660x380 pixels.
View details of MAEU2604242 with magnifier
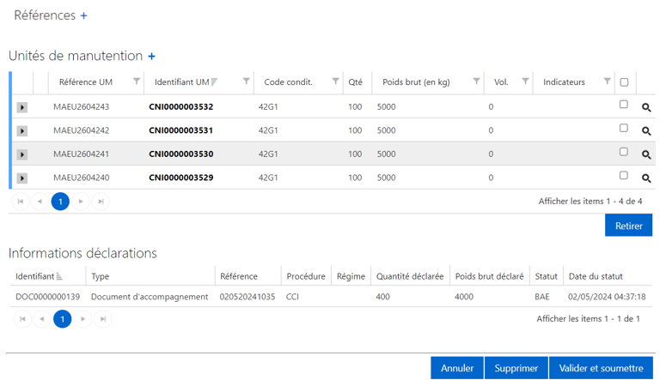(x=646, y=131)
